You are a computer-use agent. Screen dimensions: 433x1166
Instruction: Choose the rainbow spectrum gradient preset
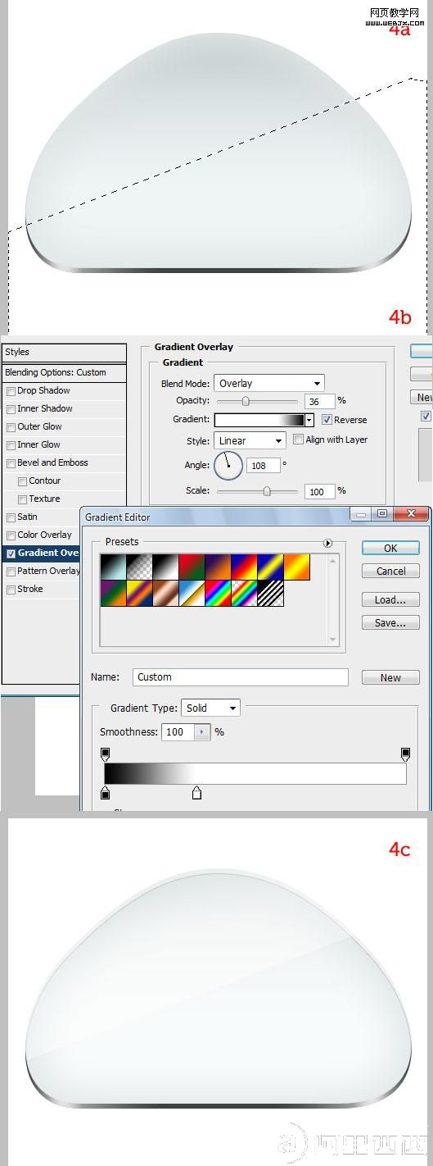(218, 594)
